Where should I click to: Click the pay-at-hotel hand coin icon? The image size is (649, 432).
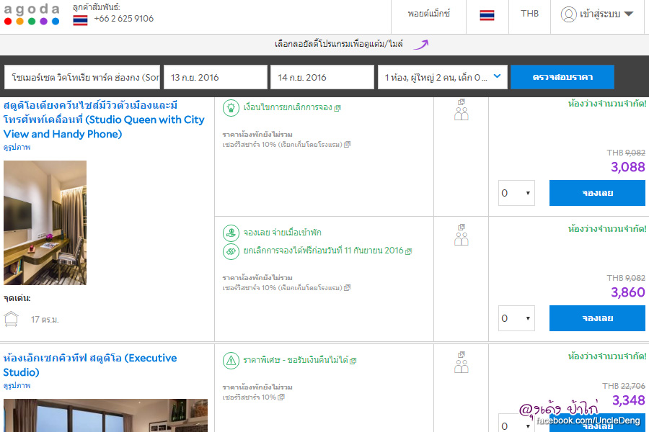pyautogui.click(x=231, y=233)
